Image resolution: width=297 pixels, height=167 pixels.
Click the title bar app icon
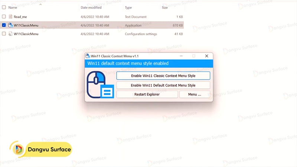coord(88,56)
